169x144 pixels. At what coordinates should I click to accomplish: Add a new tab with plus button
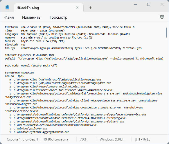point(90,8)
